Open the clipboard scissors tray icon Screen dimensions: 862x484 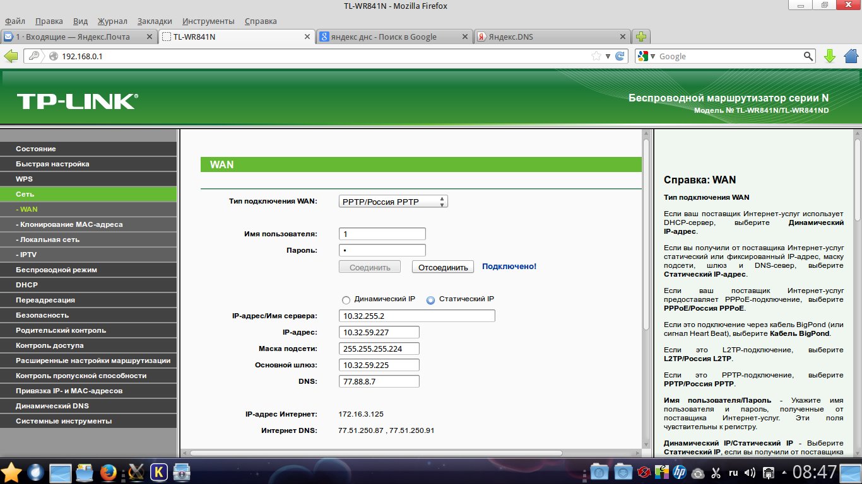pyautogui.click(x=716, y=471)
